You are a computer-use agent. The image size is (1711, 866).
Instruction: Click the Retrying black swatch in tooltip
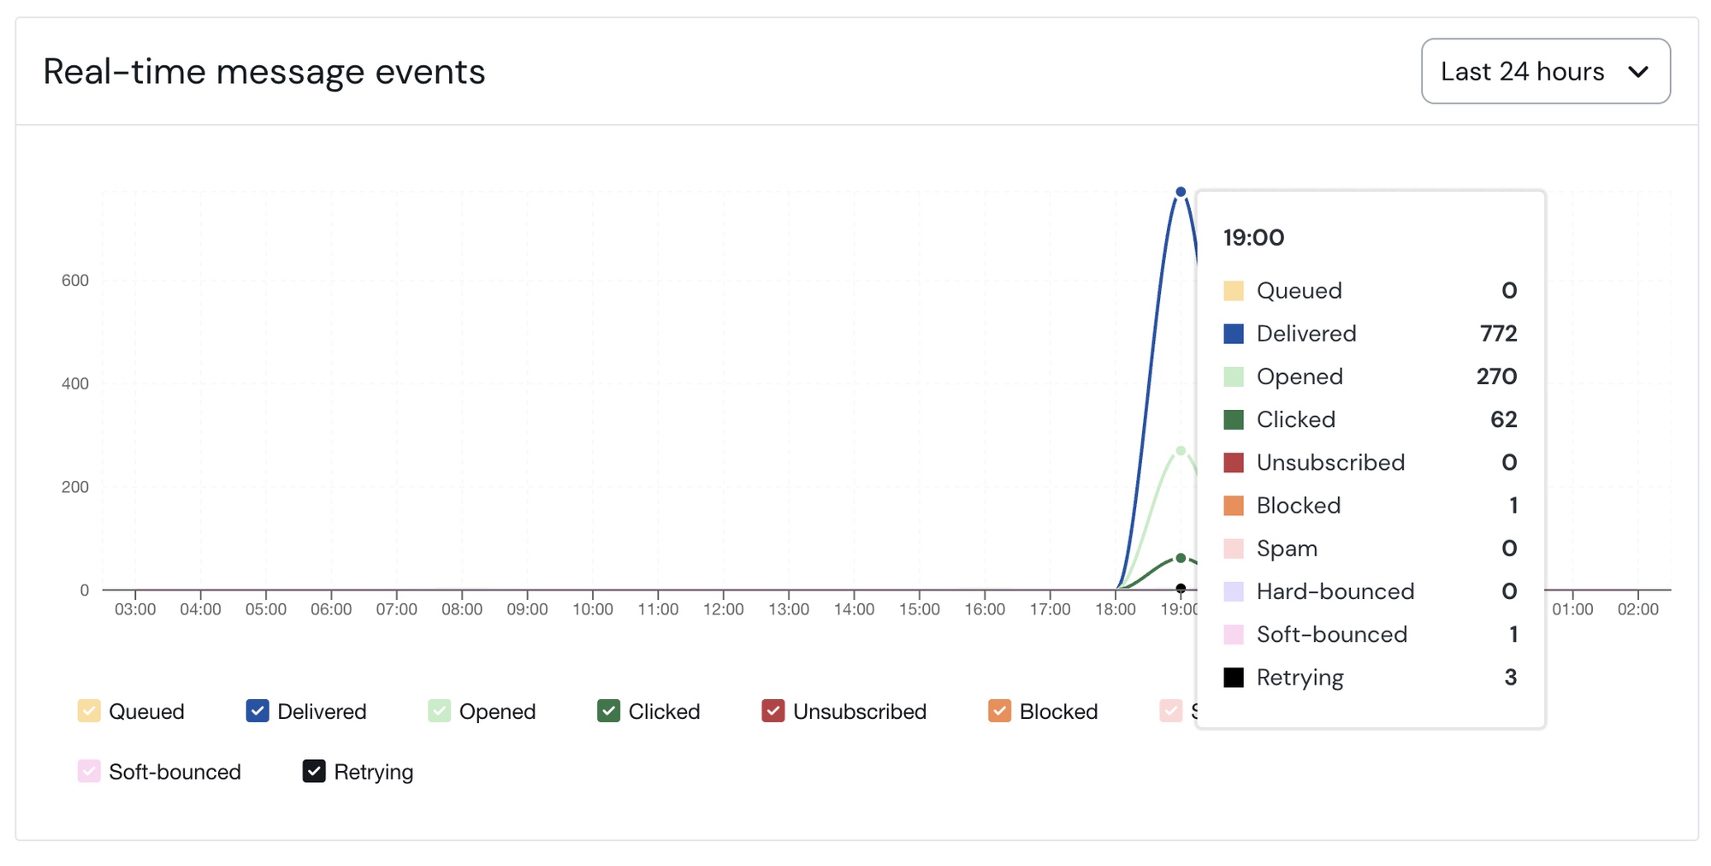coord(1234,678)
